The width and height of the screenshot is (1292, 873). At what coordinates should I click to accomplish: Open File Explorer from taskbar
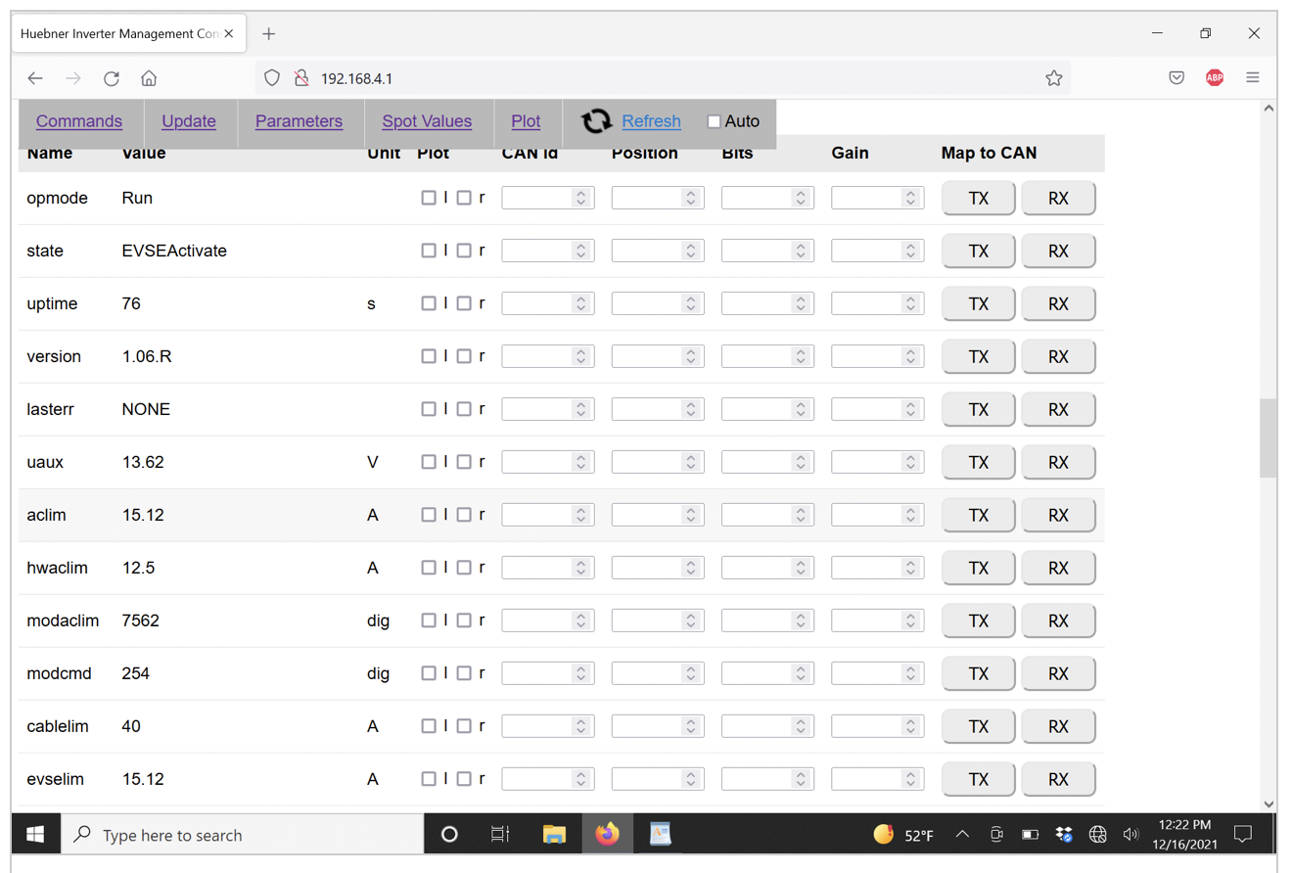(x=554, y=835)
